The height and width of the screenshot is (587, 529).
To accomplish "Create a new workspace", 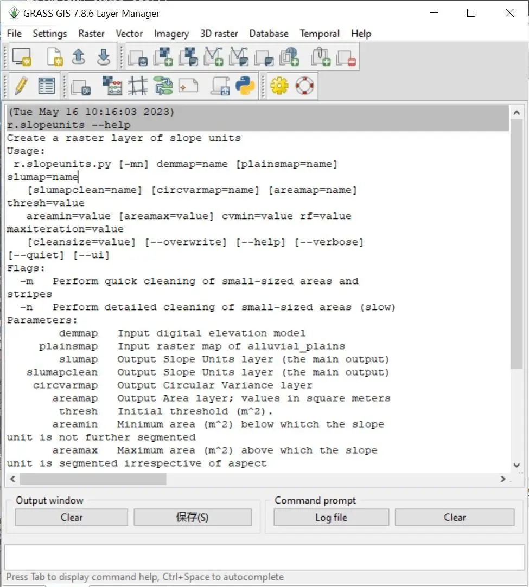I will click(x=55, y=57).
